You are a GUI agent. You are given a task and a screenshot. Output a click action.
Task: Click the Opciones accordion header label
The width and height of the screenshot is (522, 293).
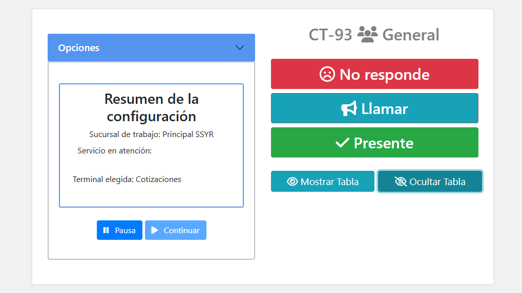point(79,48)
